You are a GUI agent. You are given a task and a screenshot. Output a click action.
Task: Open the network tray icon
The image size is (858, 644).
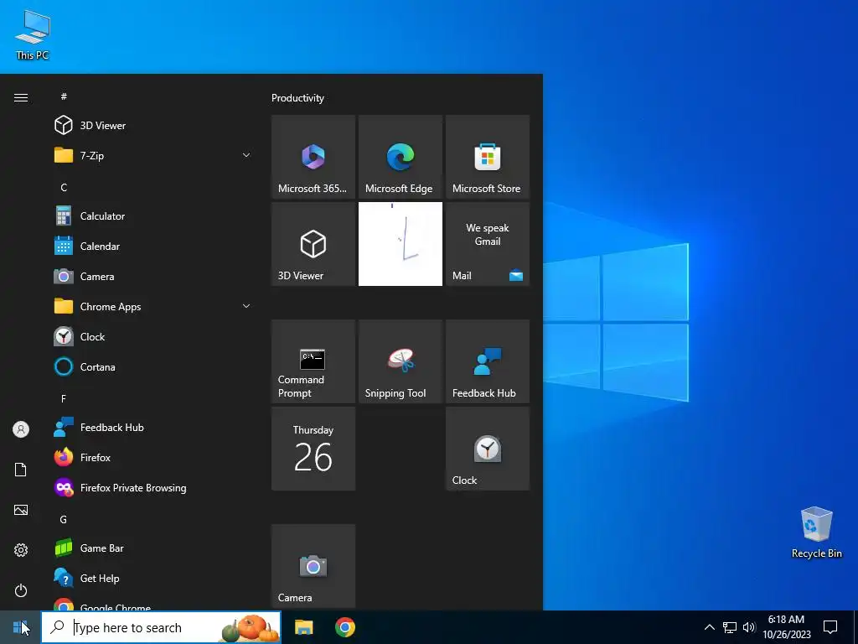click(x=730, y=627)
